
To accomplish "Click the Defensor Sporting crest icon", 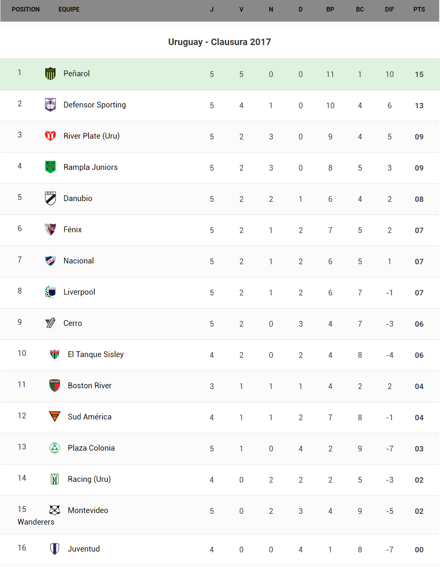I will coord(50,105).
